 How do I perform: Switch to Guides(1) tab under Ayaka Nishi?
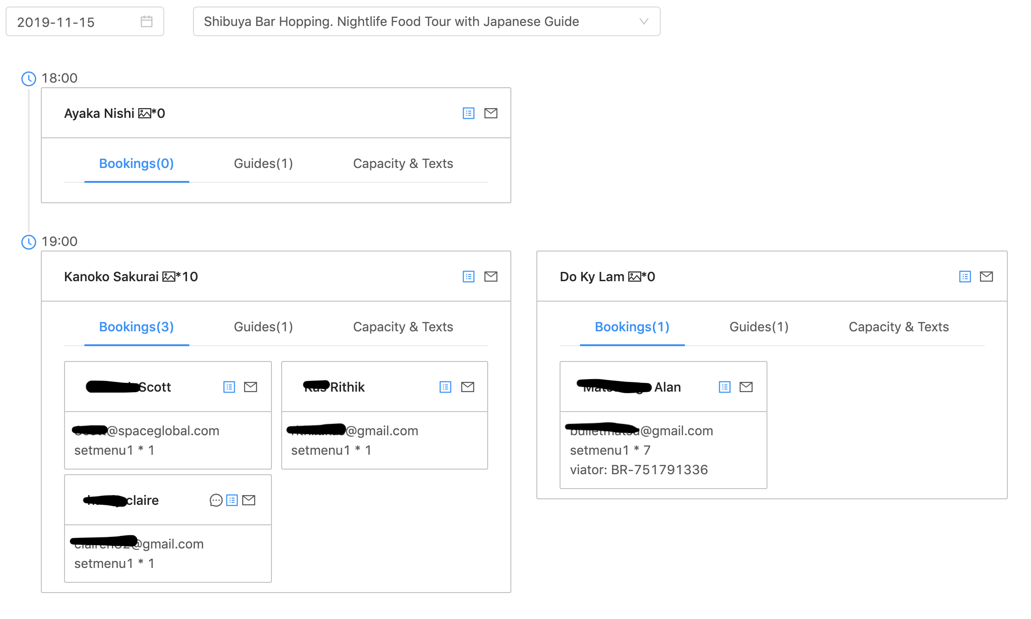(x=263, y=163)
